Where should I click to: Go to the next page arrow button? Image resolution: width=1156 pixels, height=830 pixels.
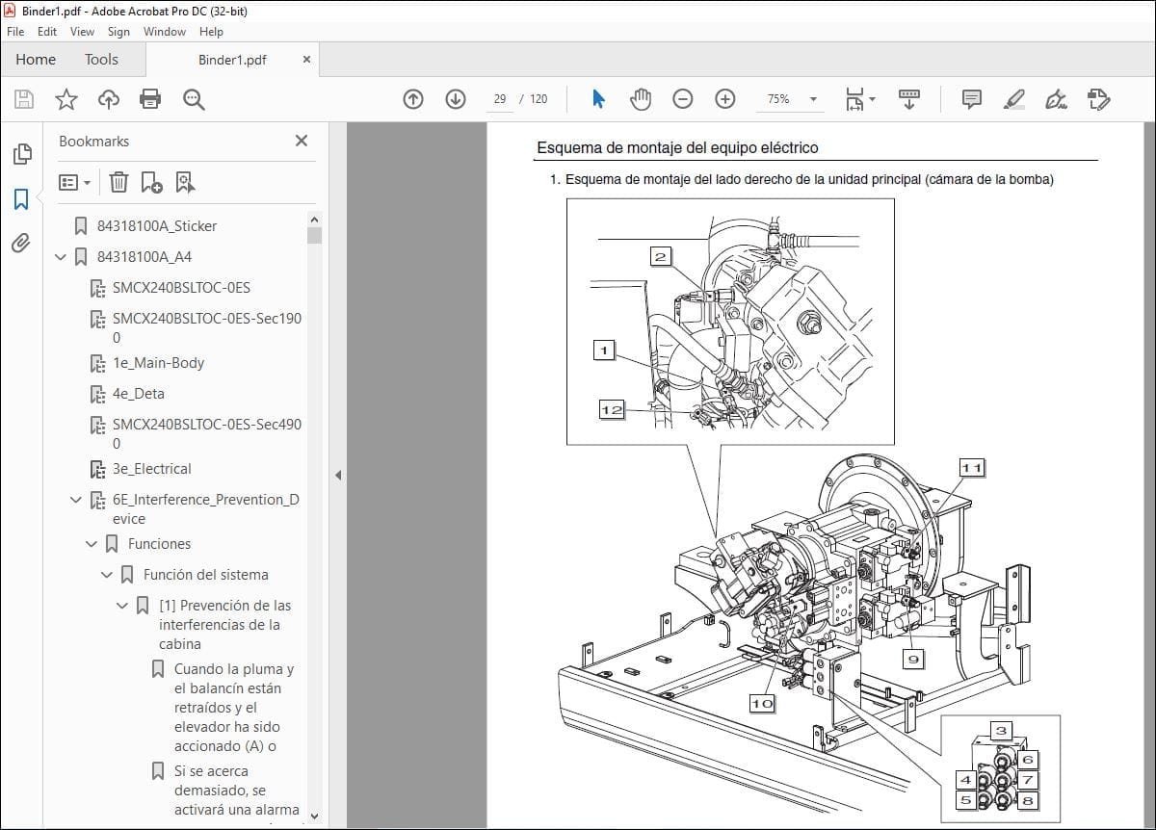pyautogui.click(x=456, y=99)
